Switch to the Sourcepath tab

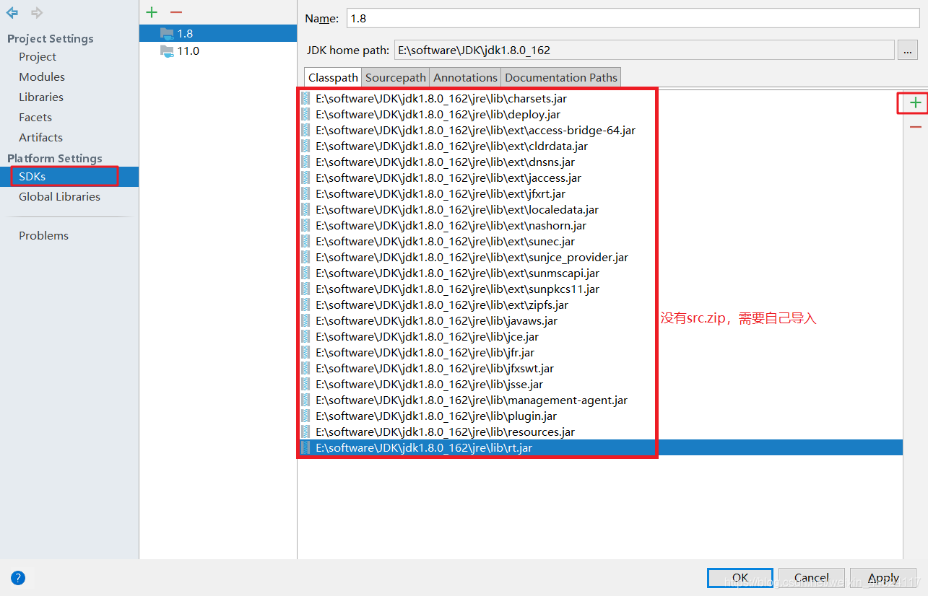pos(396,77)
